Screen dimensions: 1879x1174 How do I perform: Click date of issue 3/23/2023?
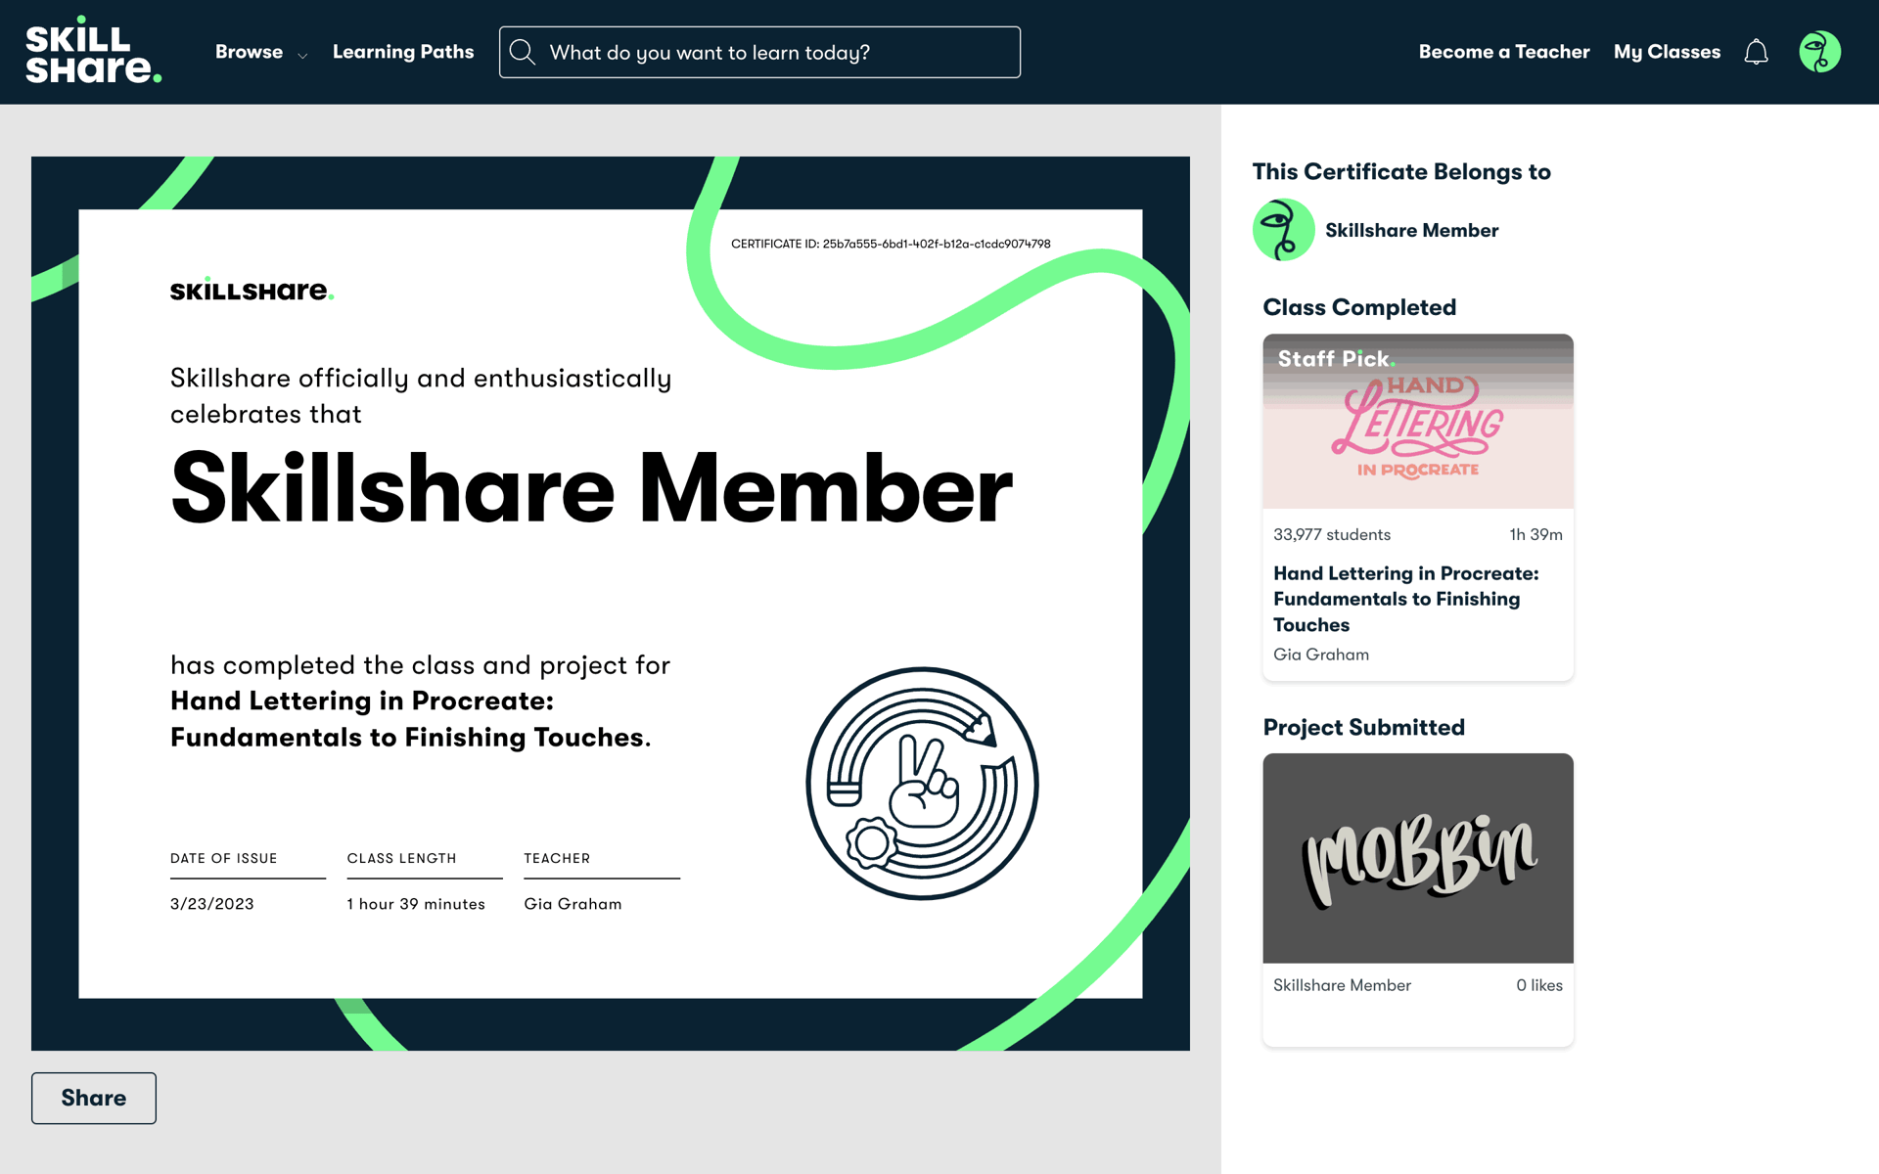[x=212, y=904]
